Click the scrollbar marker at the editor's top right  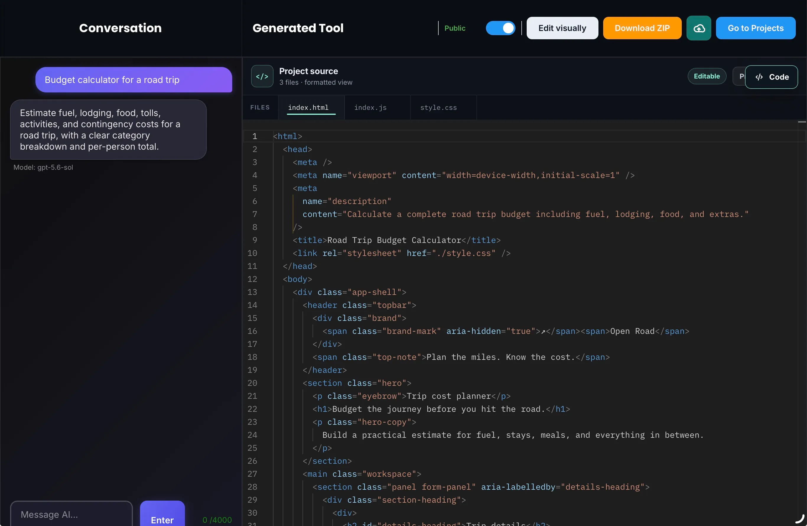(802, 122)
